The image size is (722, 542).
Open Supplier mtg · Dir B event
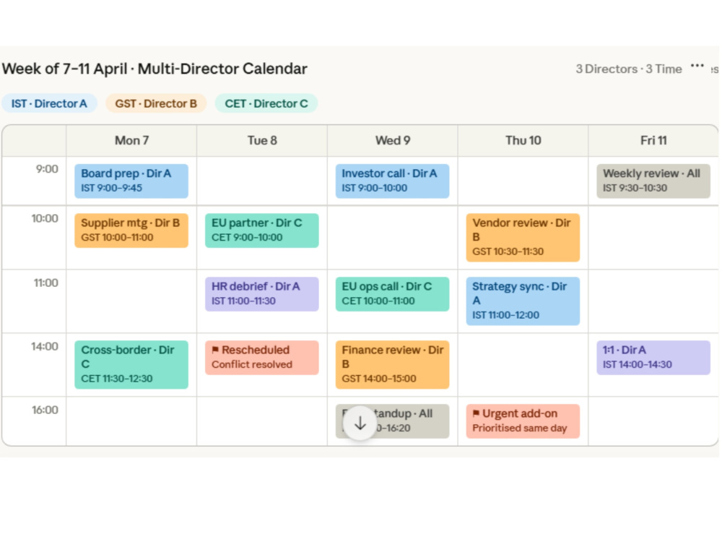(131, 230)
